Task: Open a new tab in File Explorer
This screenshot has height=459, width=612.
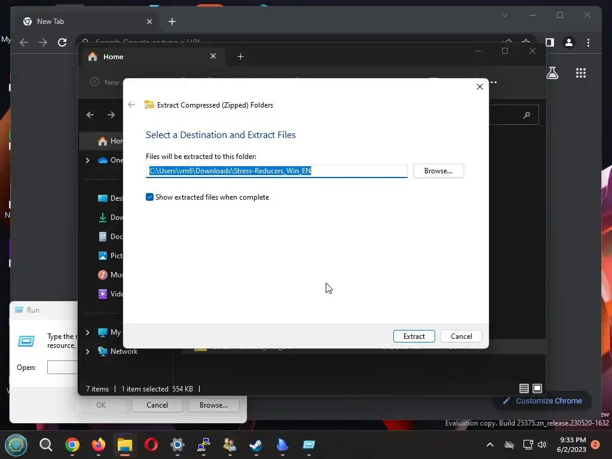Action: [x=240, y=57]
